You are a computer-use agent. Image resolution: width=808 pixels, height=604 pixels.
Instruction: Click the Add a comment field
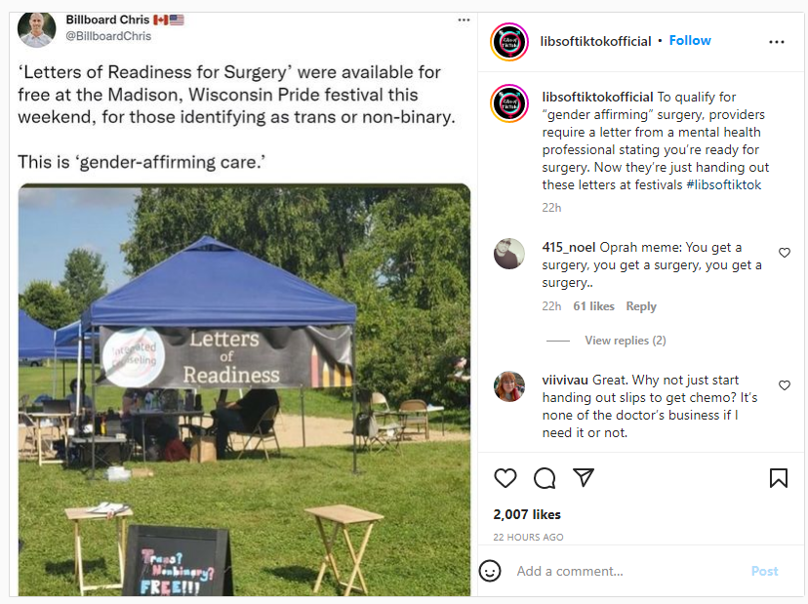(628, 571)
